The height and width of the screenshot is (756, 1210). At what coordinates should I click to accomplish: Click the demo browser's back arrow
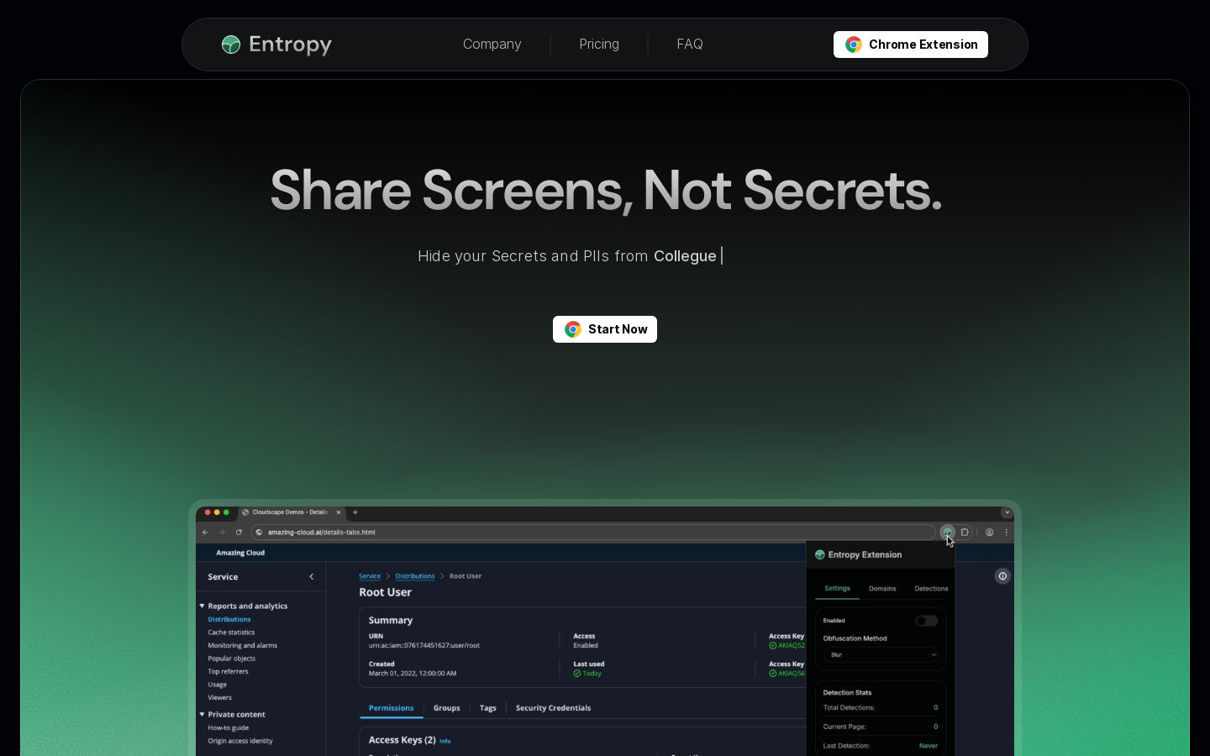click(205, 532)
